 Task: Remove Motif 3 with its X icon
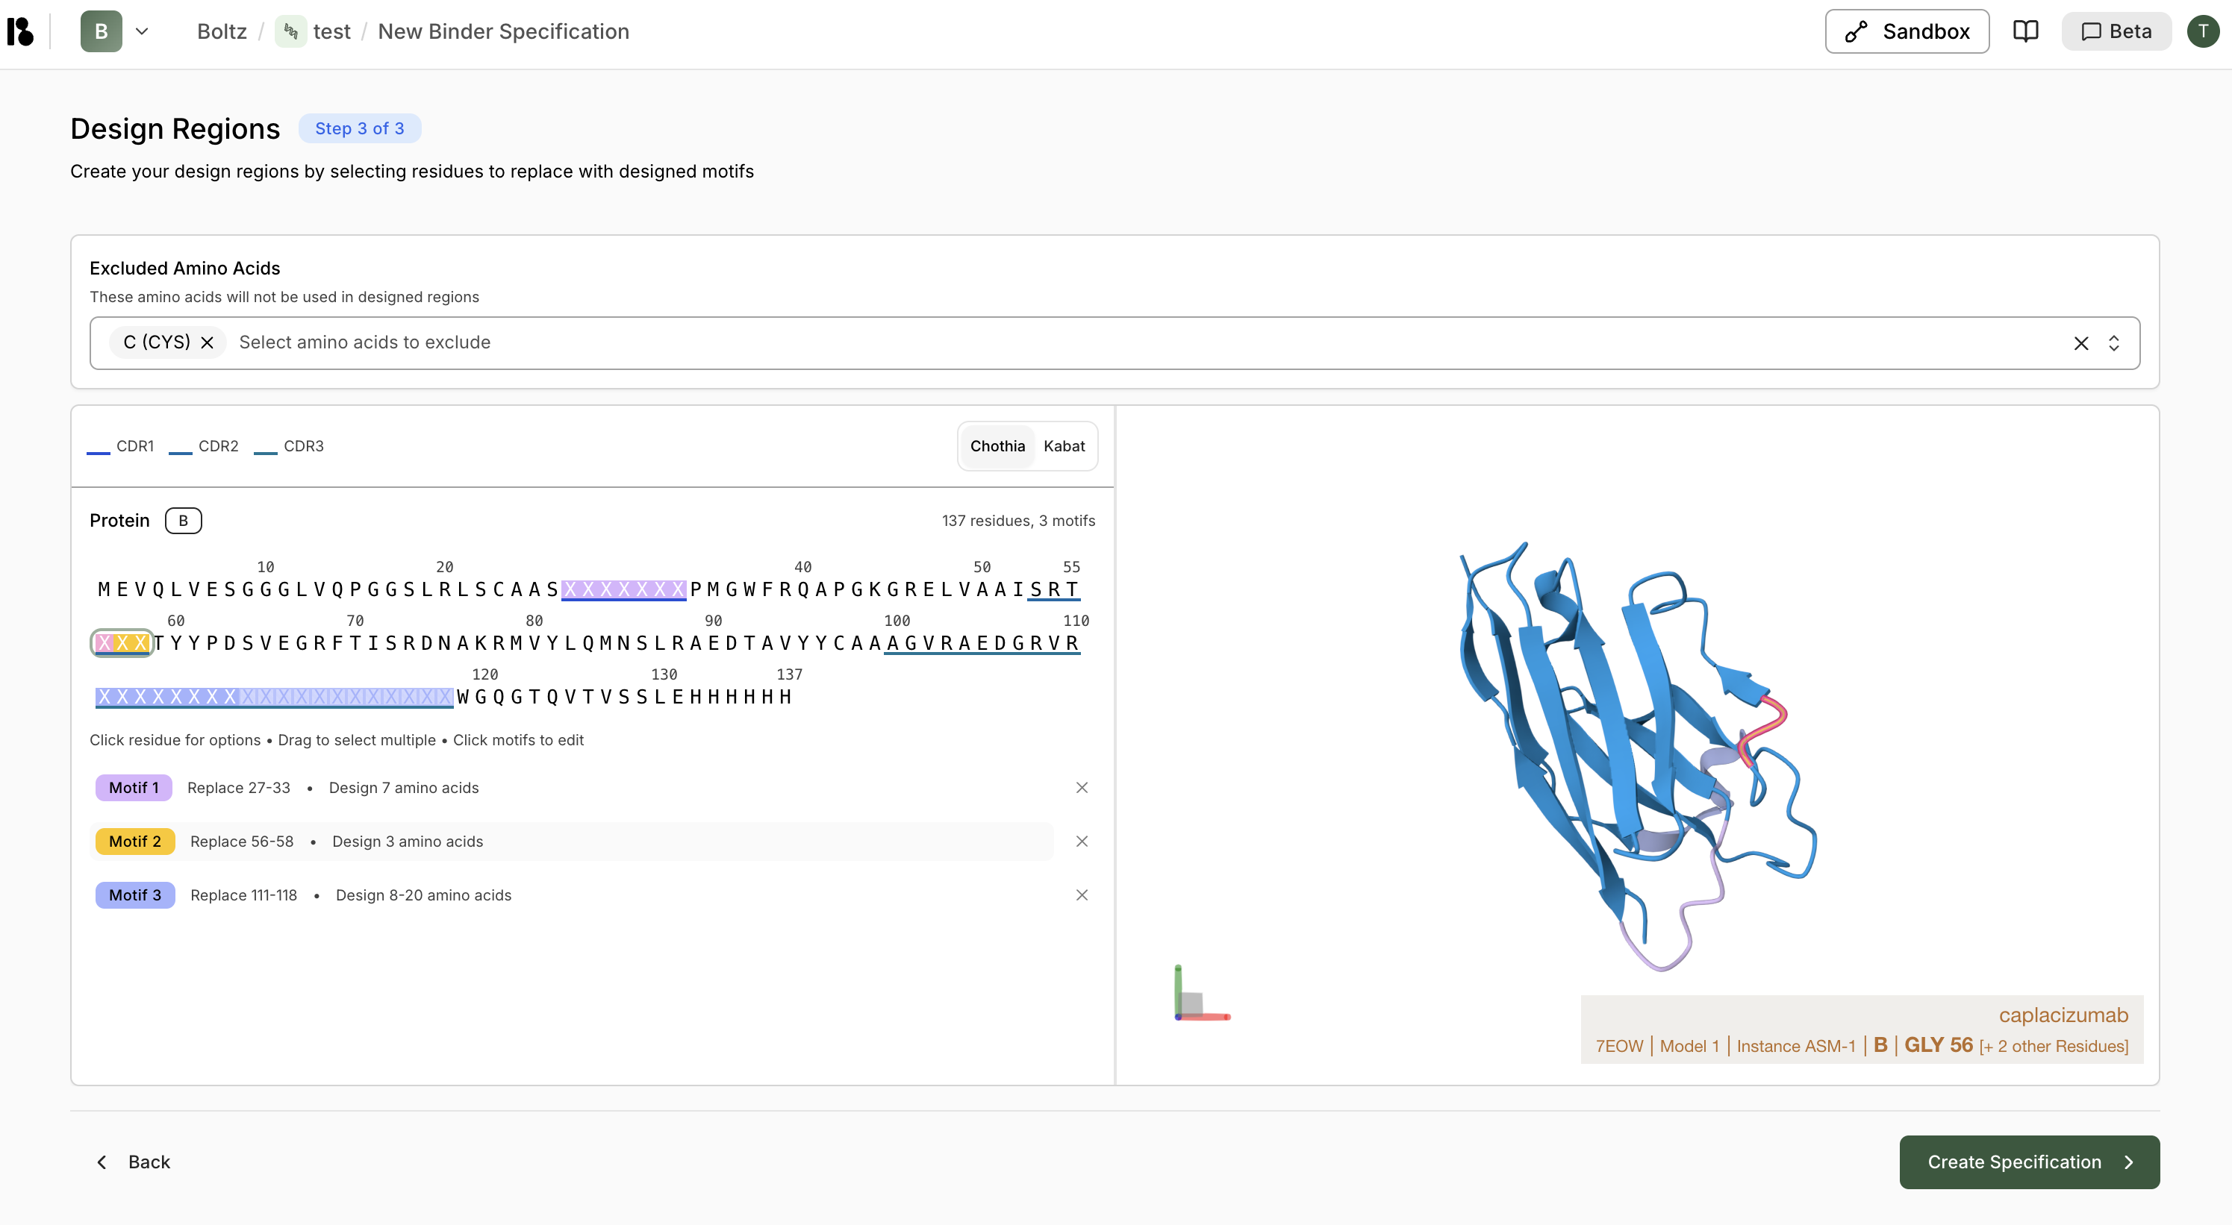[x=1082, y=895]
